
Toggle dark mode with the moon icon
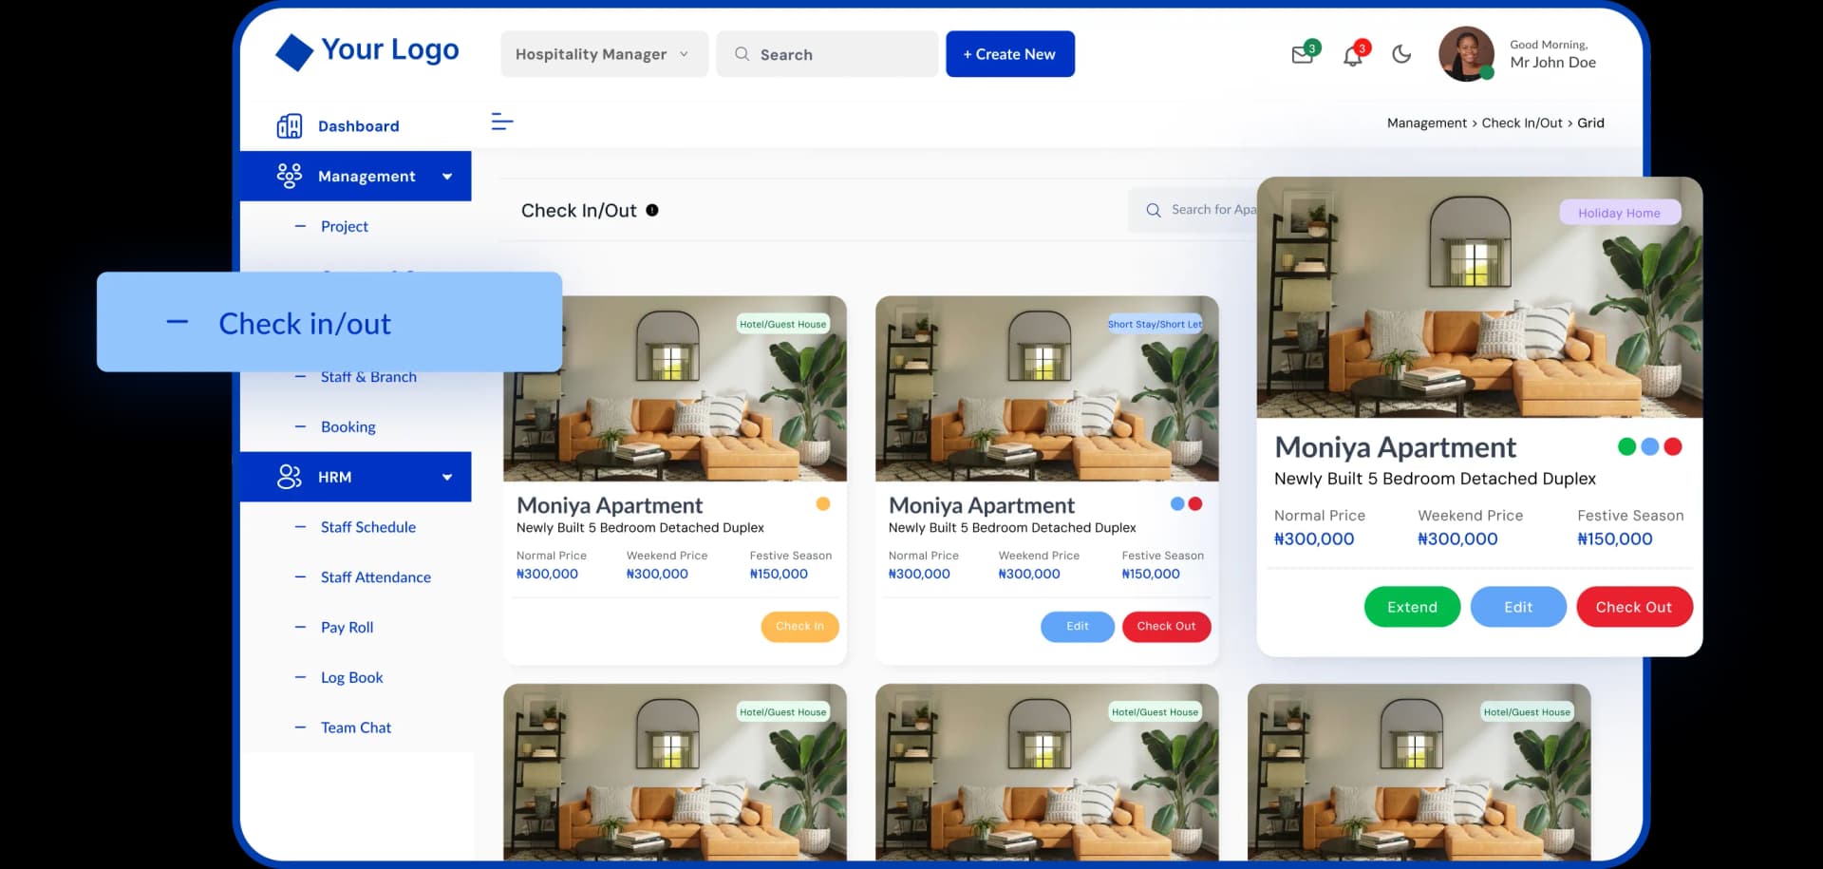coord(1402,54)
